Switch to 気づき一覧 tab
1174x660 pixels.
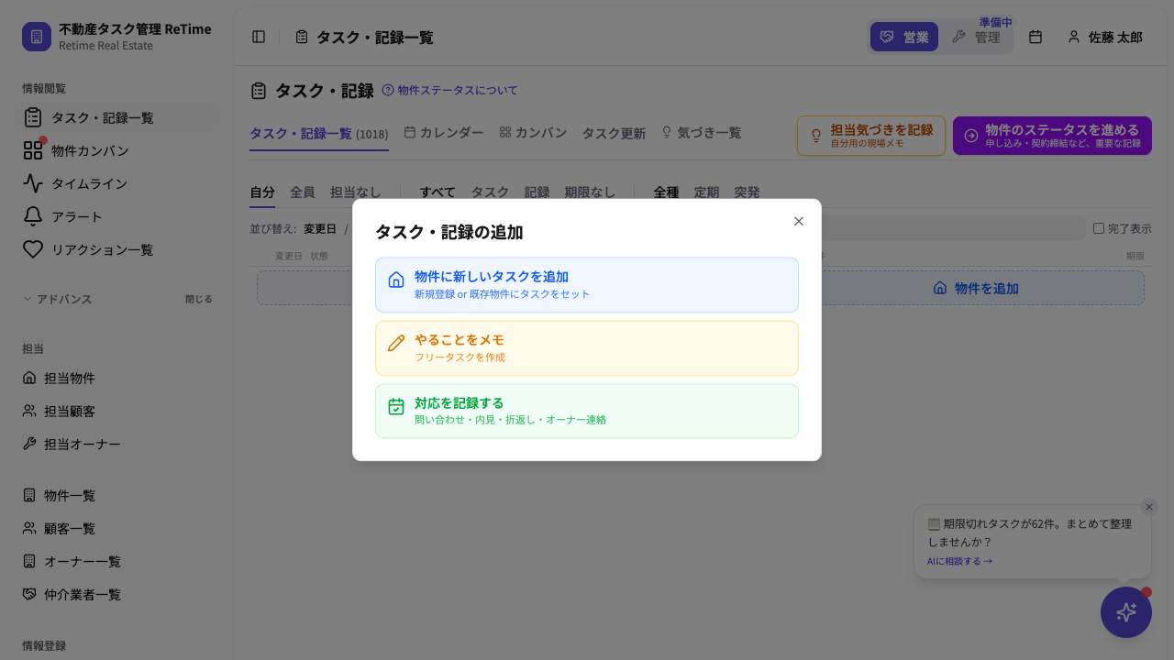click(702, 133)
